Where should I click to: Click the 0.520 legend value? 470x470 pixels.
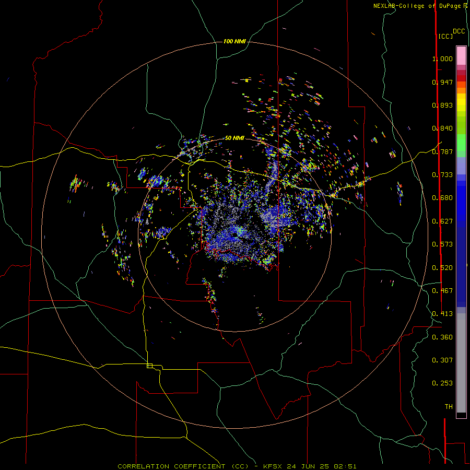[442, 268]
